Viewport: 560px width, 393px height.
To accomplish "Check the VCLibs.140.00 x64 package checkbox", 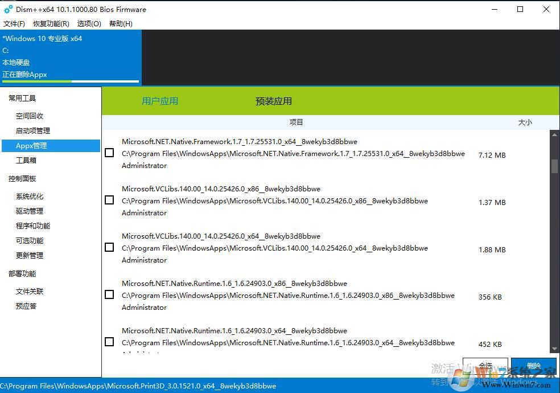I will click(x=109, y=247).
